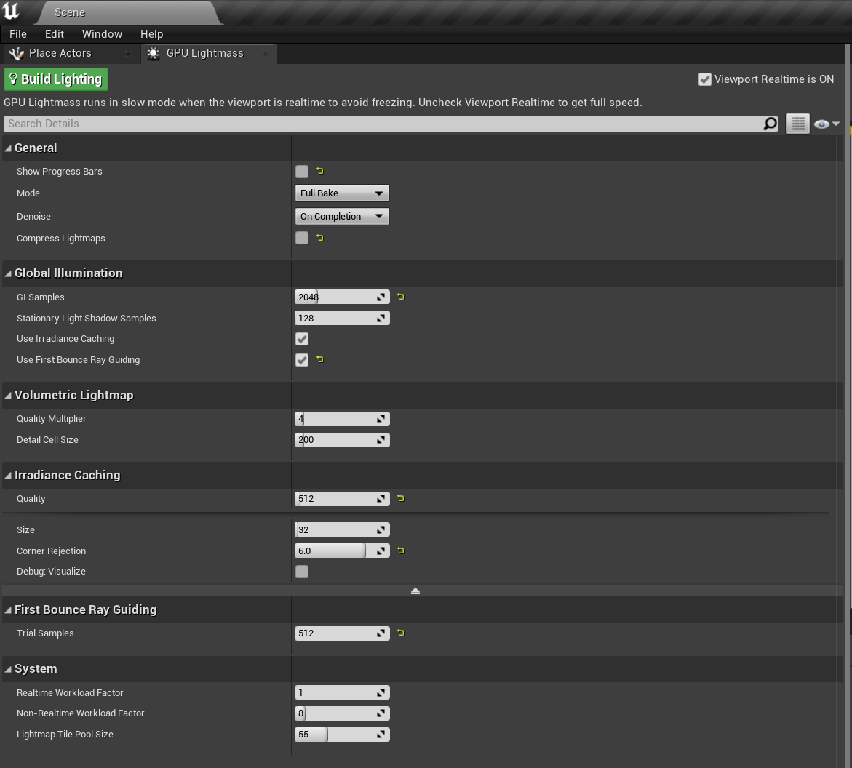The height and width of the screenshot is (768, 852).
Task: Click Non-Realtime Workload Factor 8 field
Action: (342, 713)
